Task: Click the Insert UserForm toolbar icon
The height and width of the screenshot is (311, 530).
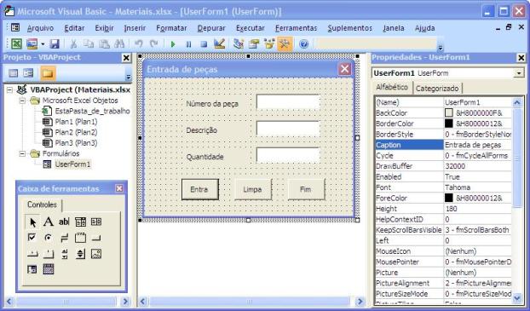Action: click(x=32, y=44)
